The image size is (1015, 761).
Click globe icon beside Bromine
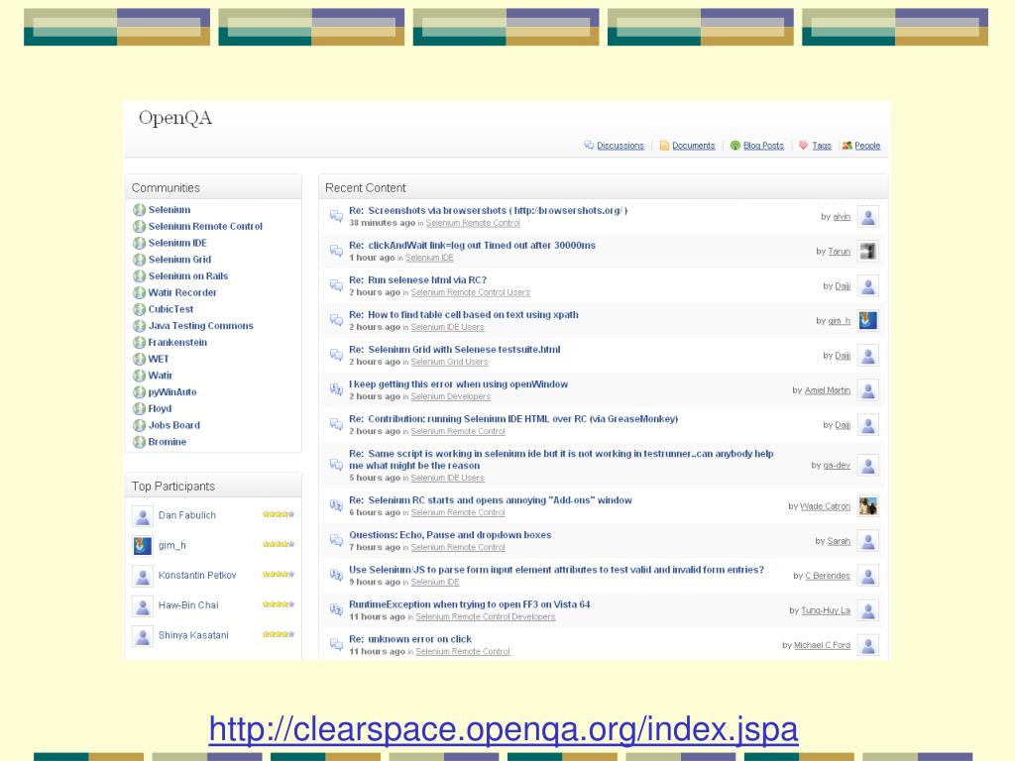tap(139, 442)
